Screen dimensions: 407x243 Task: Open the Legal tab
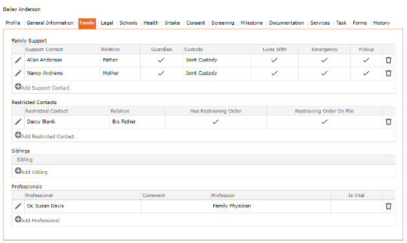pos(107,23)
